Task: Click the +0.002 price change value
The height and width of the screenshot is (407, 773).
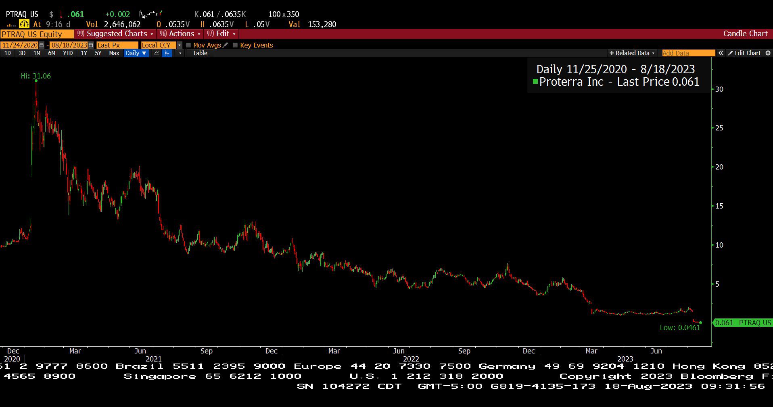Action: (x=117, y=14)
